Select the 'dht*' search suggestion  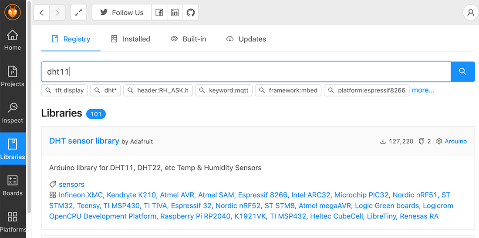[x=106, y=90]
